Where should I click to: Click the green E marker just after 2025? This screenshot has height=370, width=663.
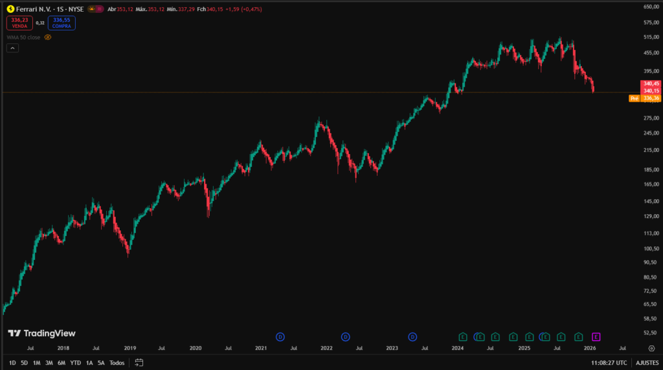pos(530,337)
